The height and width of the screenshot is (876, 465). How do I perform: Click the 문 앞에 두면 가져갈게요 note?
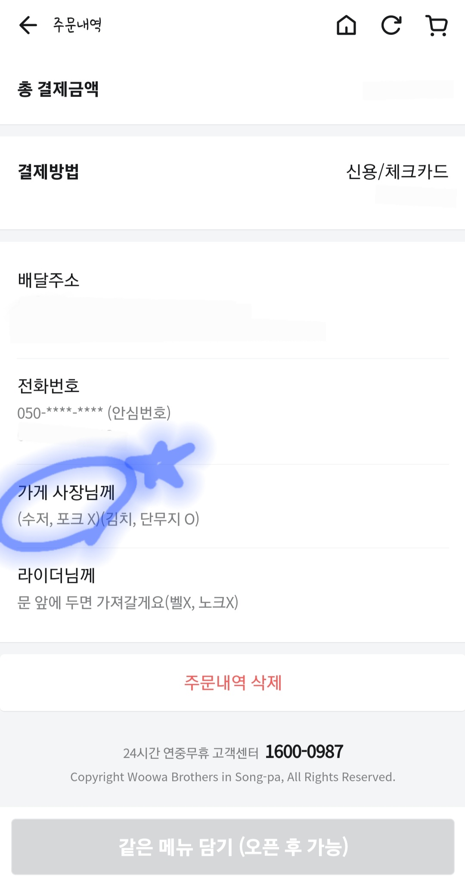point(127,602)
